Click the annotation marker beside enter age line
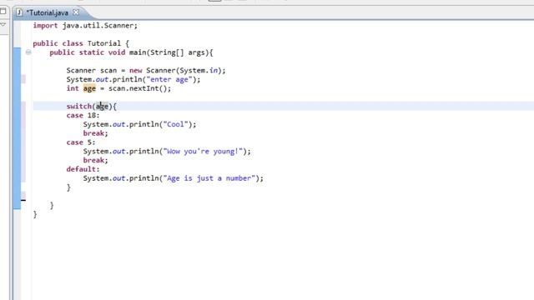The width and height of the screenshot is (534, 300). tap(23, 79)
